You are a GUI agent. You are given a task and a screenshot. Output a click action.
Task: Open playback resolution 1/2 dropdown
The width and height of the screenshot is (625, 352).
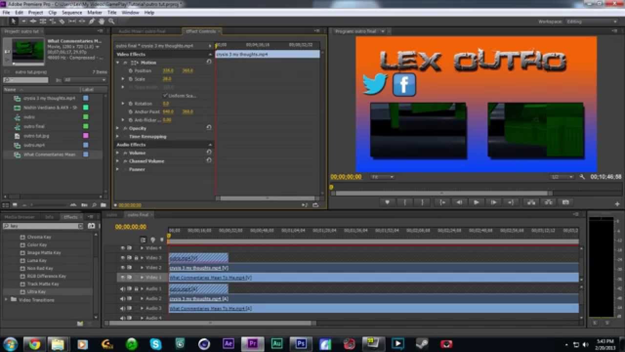(562, 176)
